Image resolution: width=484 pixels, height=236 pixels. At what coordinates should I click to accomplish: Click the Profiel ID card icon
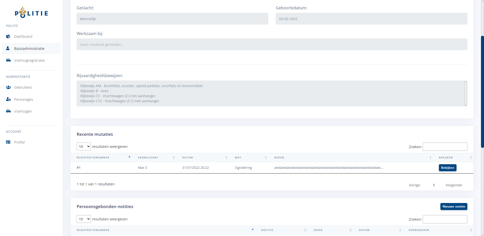coord(8,142)
